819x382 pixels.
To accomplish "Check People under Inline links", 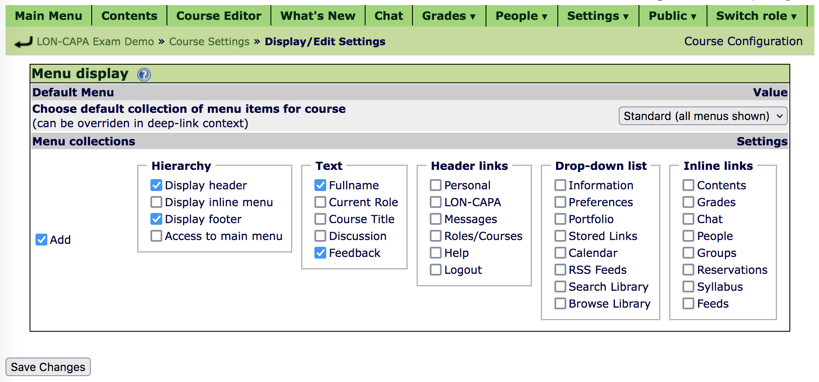I will point(688,236).
